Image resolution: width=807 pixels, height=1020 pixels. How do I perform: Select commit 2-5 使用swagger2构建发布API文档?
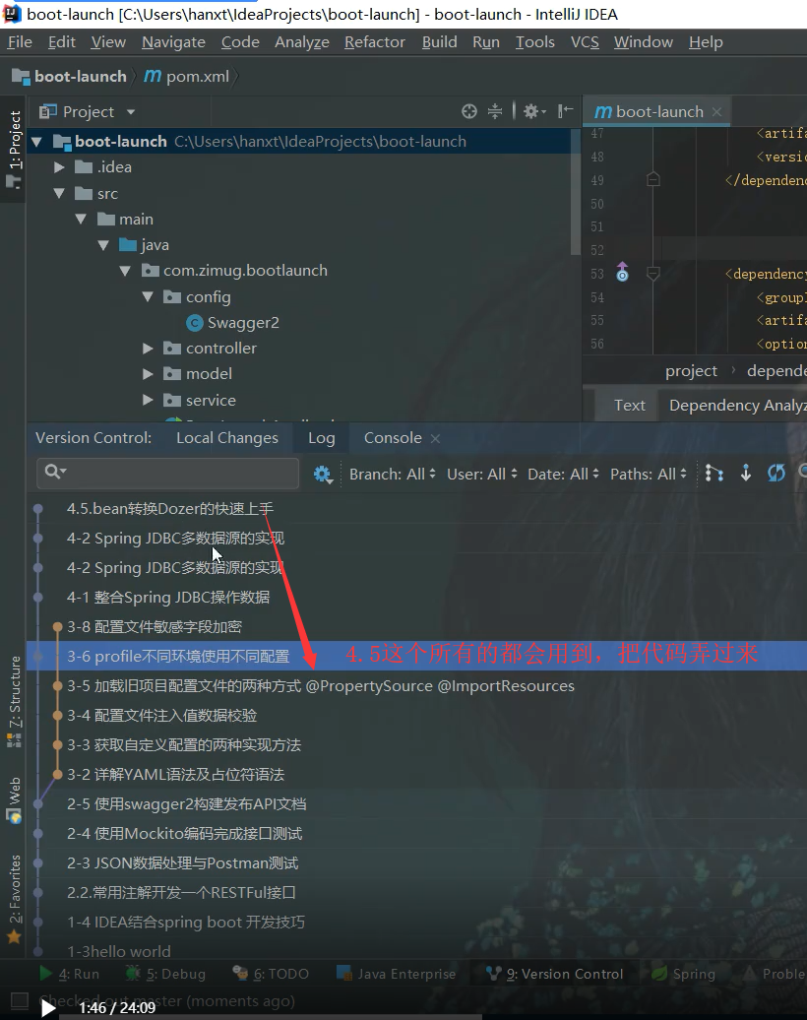pos(187,804)
